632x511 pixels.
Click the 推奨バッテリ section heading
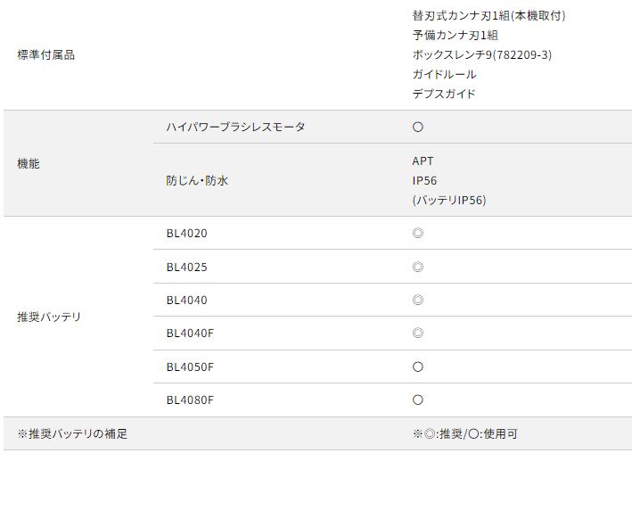tap(49, 317)
